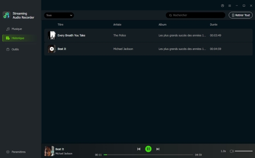The height and width of the screenshot is (158, 255).
Task: Click the Durée column header
Action: tap(214, 25)
